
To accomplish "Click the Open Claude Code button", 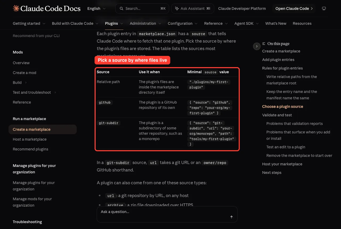I will tap(294, 9).
